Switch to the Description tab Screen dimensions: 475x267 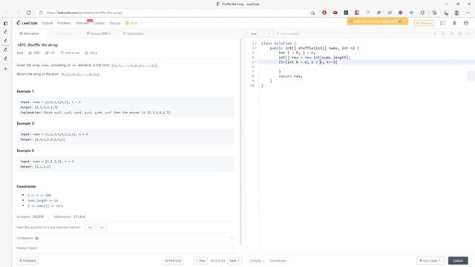29,33
